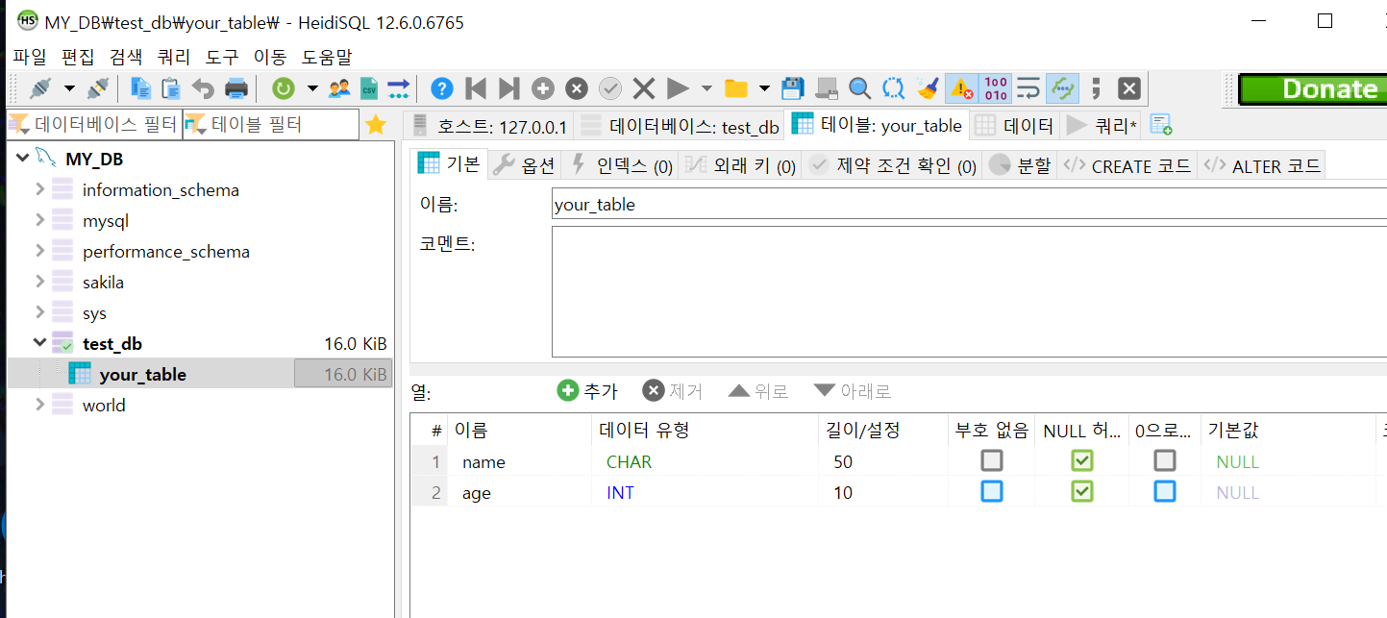Insert row with toolbar plus icon
Screen dimensions: 1387x618
point(543,89)
